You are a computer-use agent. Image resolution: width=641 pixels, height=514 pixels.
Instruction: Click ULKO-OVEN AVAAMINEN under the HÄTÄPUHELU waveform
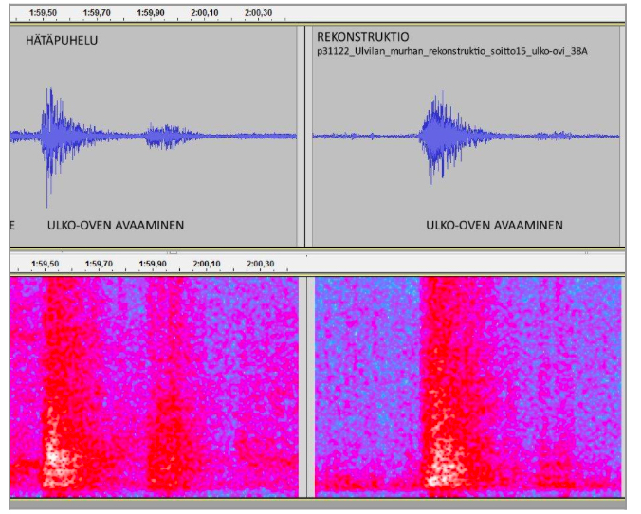pyautogui.click(x=116, y=226)
